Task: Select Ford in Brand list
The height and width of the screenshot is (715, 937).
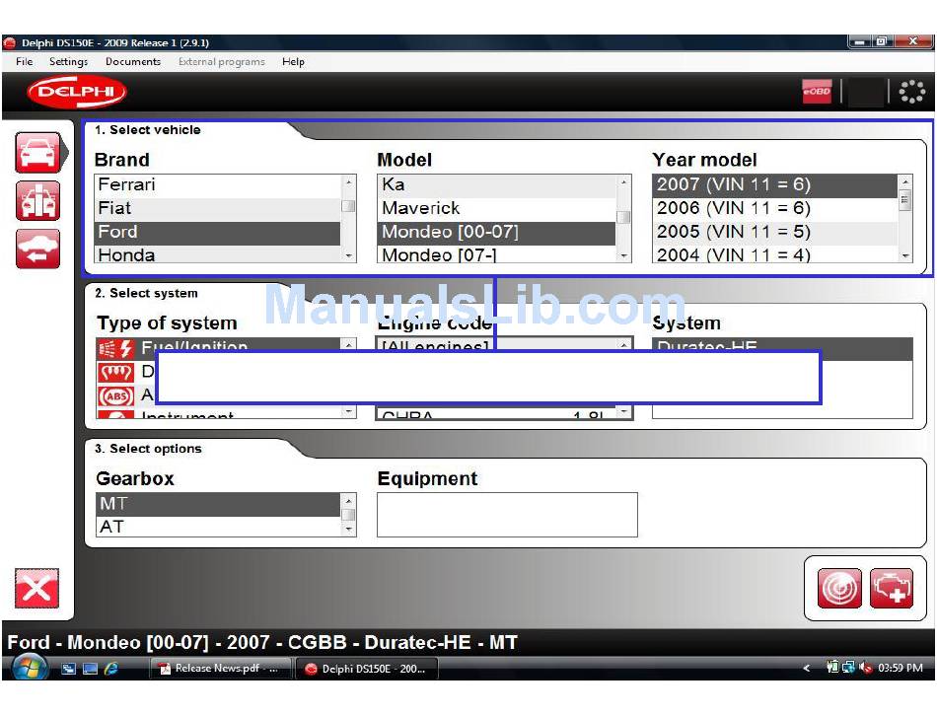Action: tap(218, 233)
